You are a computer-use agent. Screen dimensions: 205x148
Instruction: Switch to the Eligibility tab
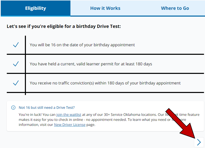(x=35, y=8)
